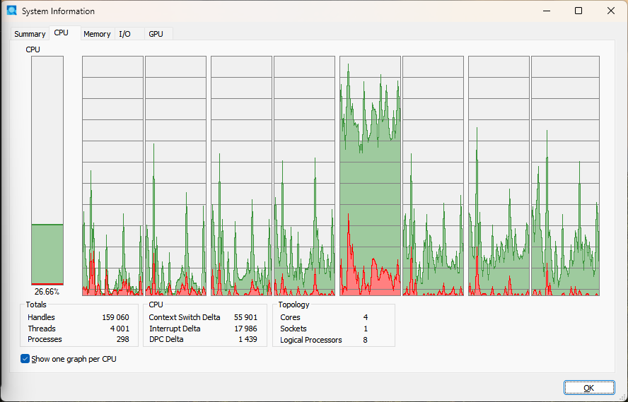Click the first per-CPU graph
Image resolution: width=628 pixels, height=402 pixels.
112,176
